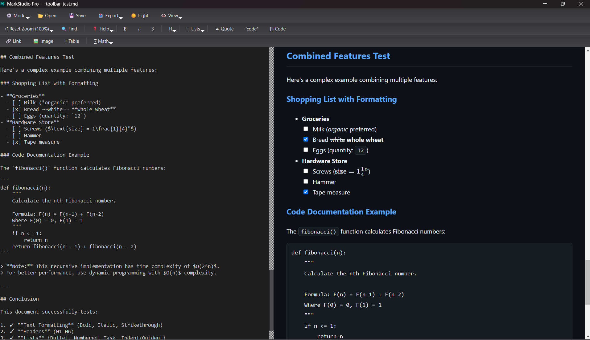Click the Link button label
This screenshot has width=590, height=340.
pyautogui.click(x=17, y=41)
